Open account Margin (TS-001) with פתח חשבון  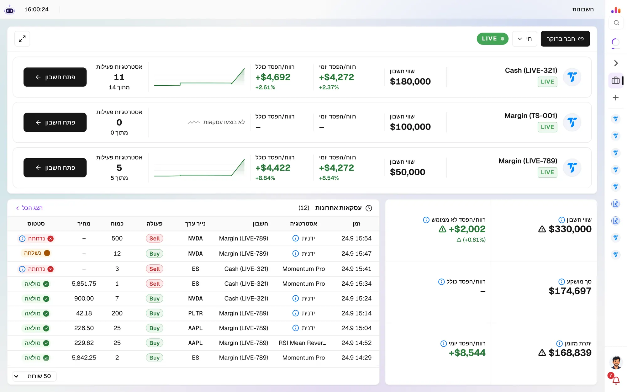point(55,122)
